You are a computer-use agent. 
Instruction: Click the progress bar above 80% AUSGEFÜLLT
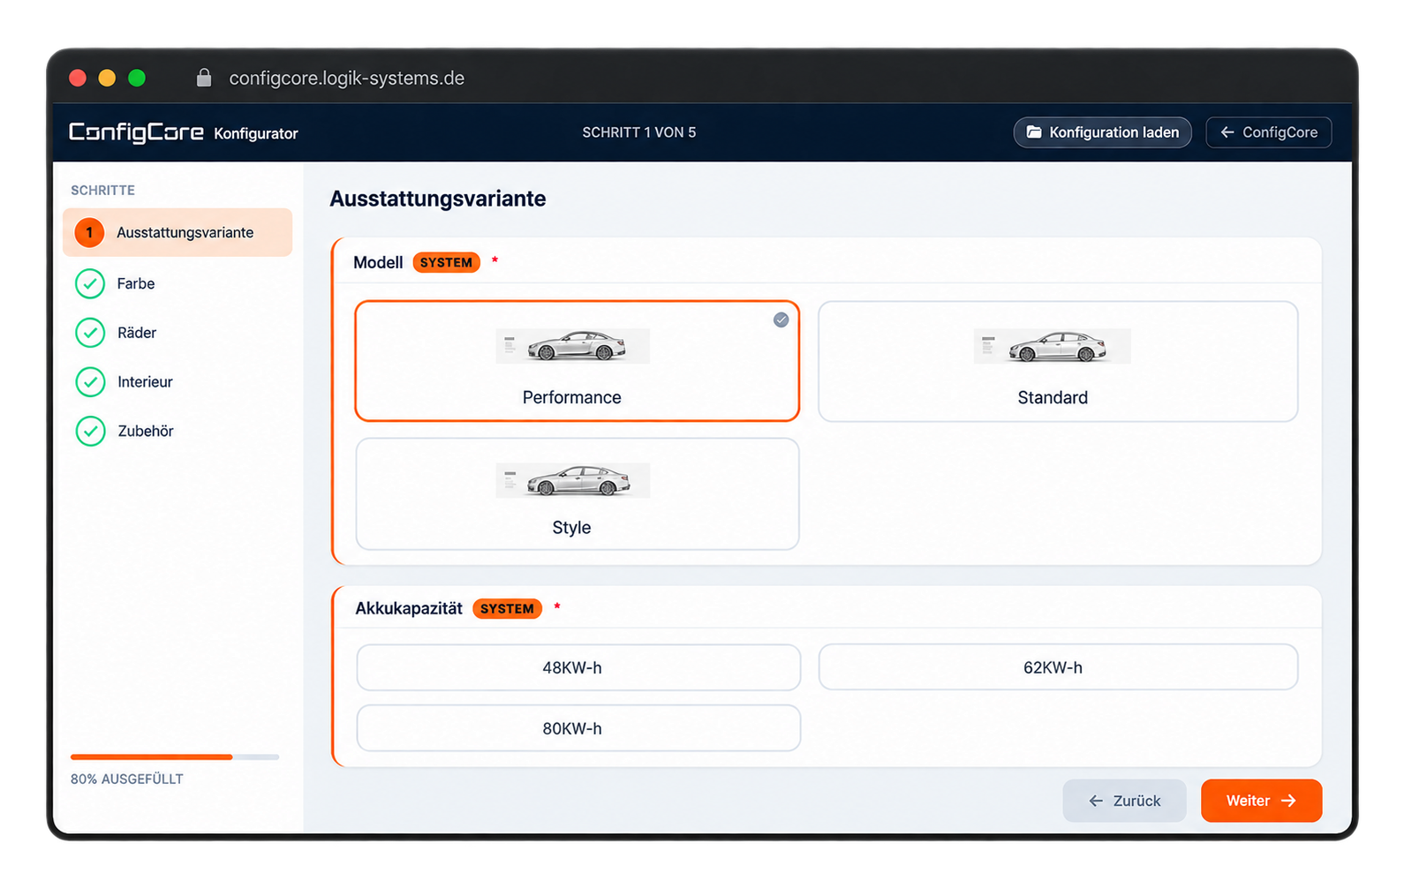(x=175, y=756)
